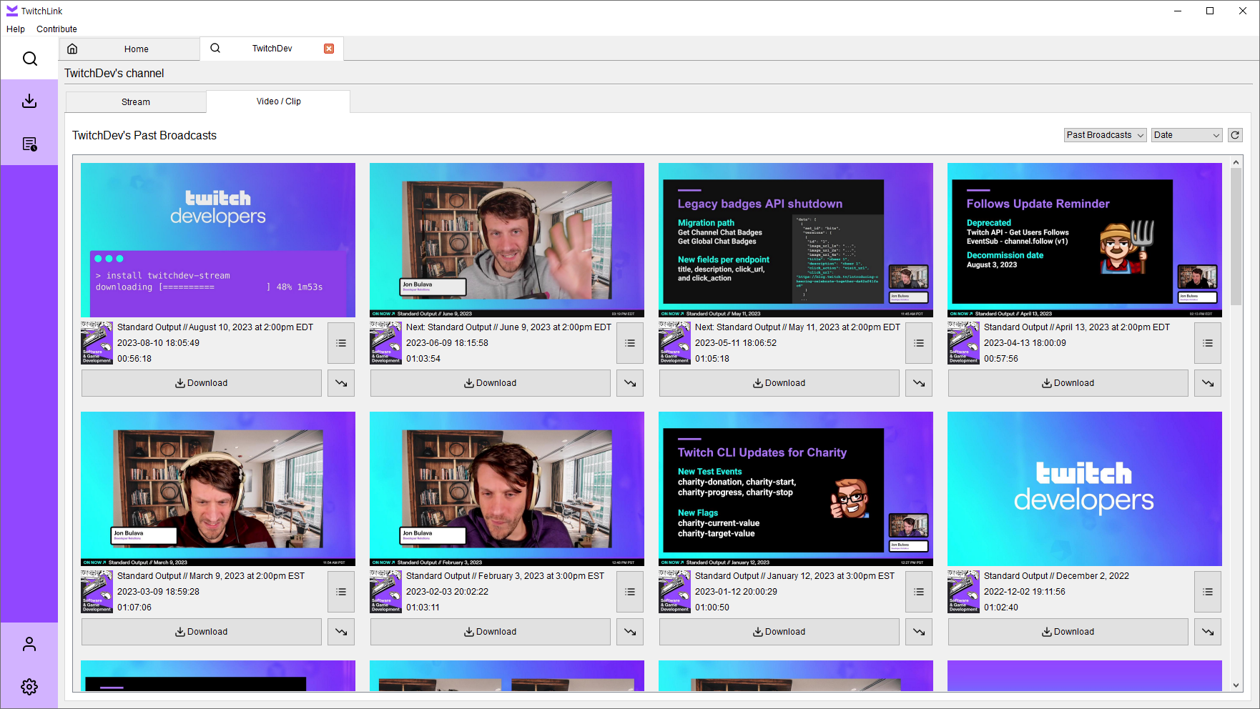This screenshot has height=709, width=1260.
Task: Open the Help menu
Action: [16, 29]
